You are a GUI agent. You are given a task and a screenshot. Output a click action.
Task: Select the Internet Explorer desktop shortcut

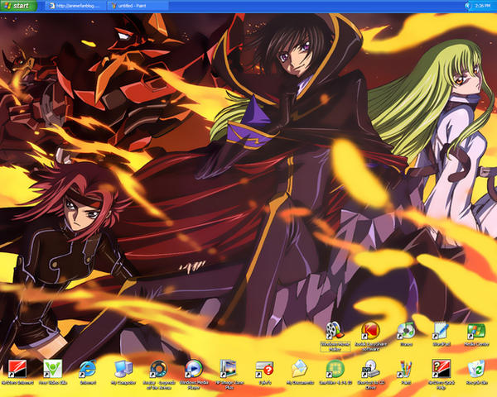pos(88,372)
